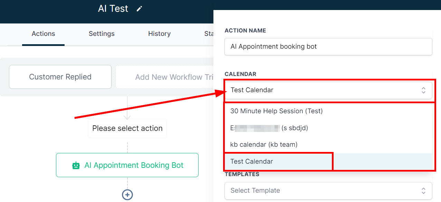
Task: Switch to the Actions tab
Action: pyautogui.click(x=43, y=34)
